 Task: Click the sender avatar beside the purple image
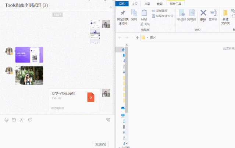click(x=9, y=51)
